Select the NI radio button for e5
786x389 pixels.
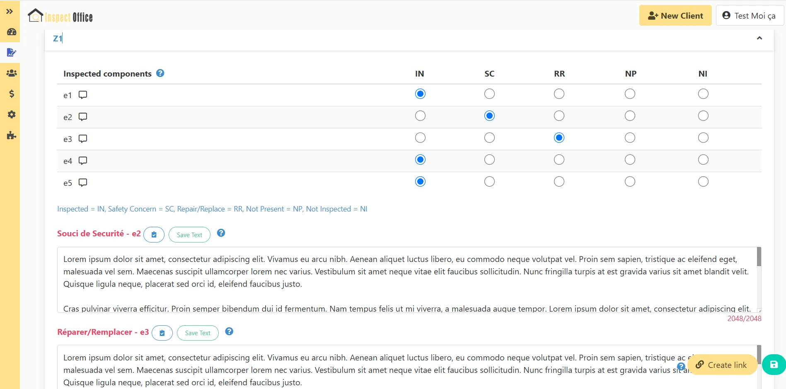coord(703,182)
